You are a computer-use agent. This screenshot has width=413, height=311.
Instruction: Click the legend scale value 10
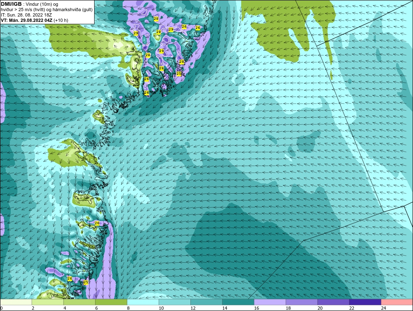pos(161,308)
